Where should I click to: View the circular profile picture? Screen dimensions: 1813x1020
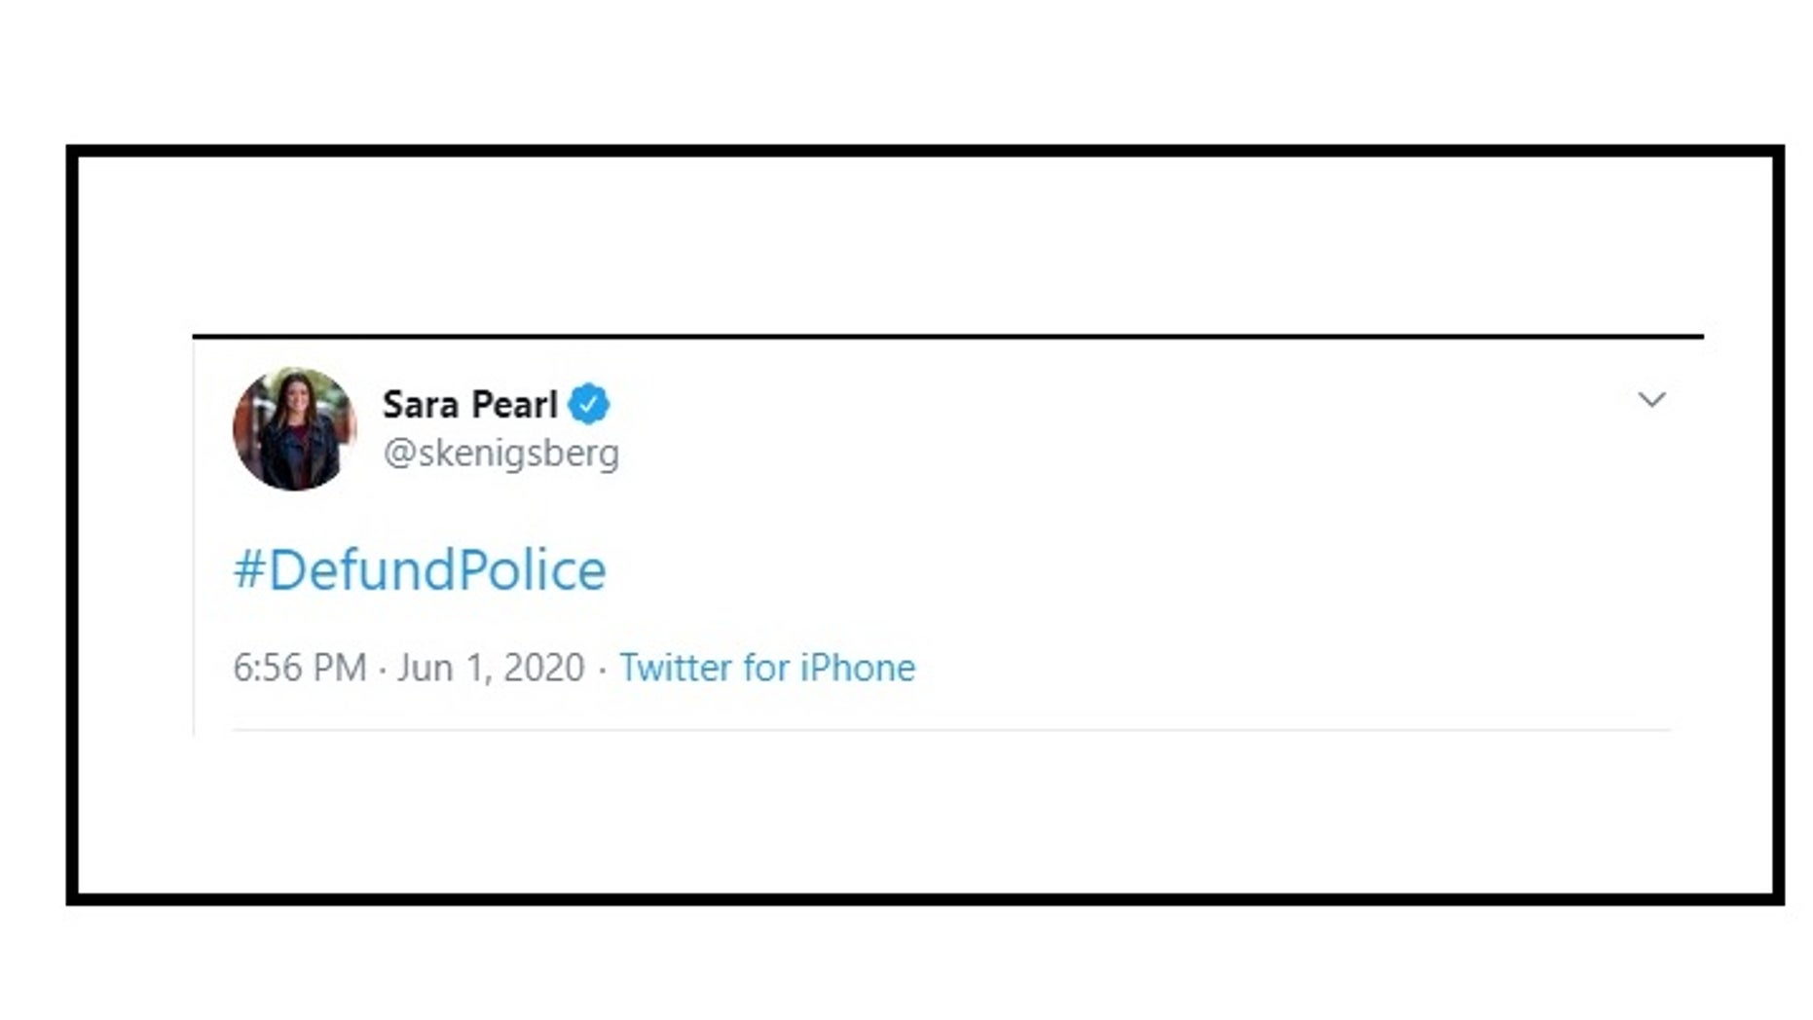(x=294, y=429)
